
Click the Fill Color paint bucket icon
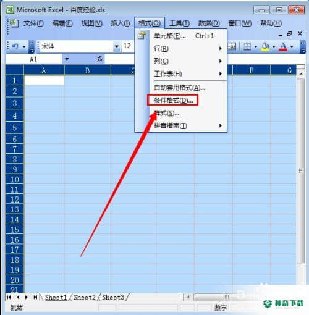[265, 46]
